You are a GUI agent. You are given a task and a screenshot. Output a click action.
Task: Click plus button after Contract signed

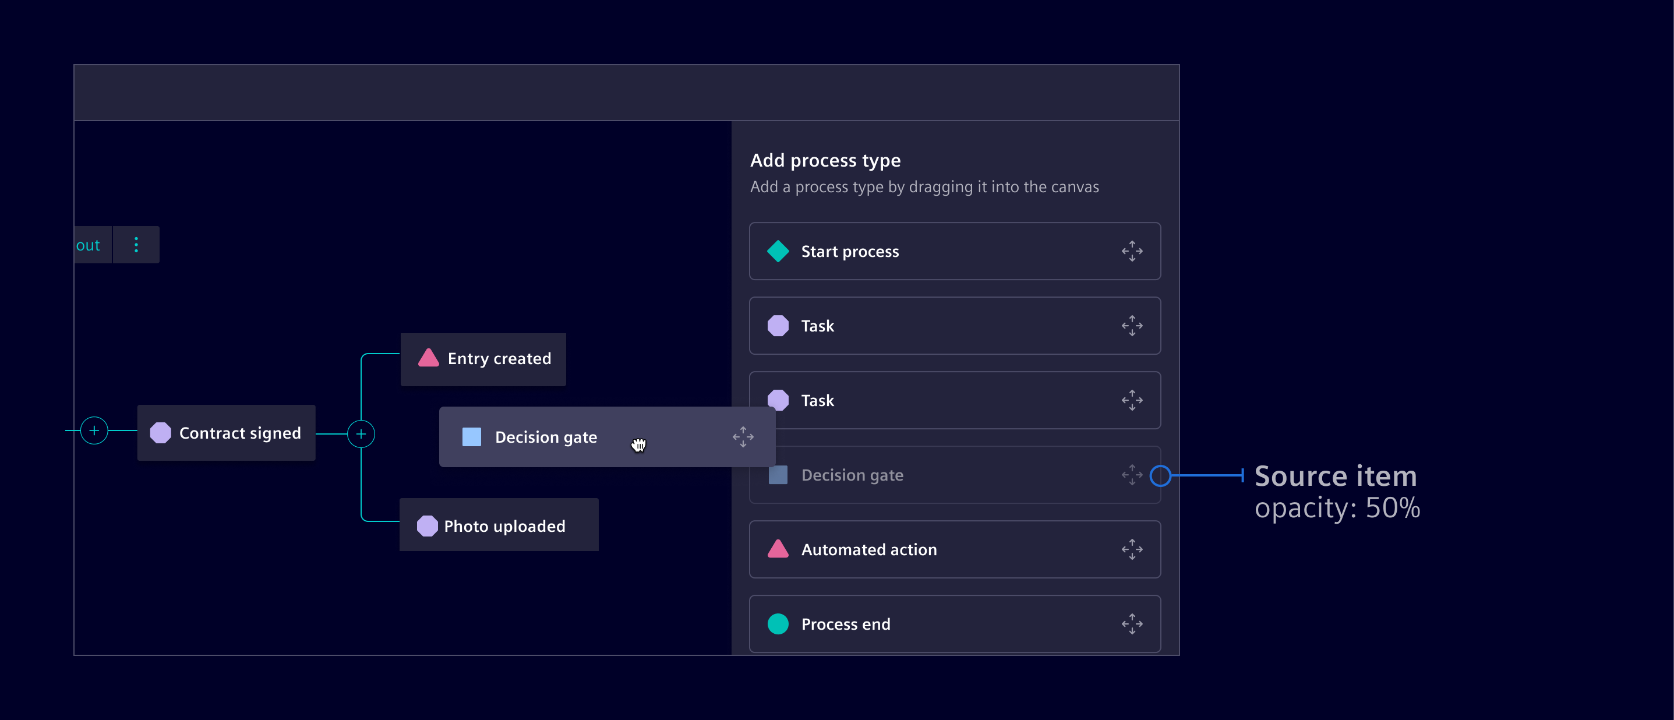[x=361, y=433]
